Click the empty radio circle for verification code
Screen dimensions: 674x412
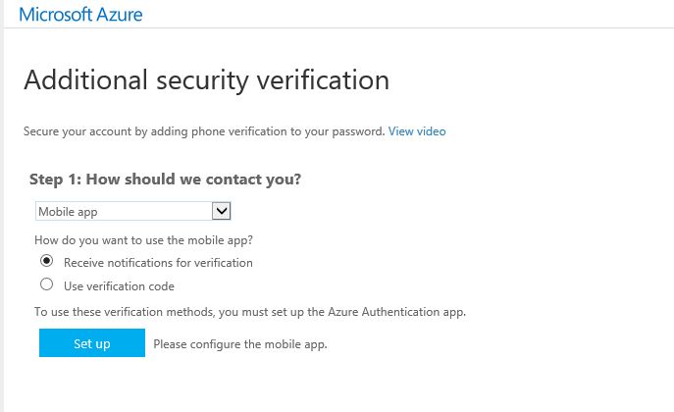coord(46,285)
